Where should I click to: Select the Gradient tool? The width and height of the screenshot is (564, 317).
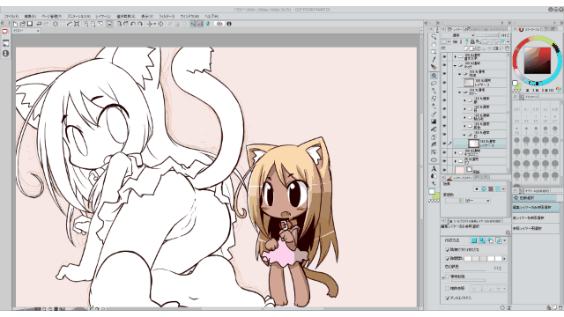tap(434, 122)
